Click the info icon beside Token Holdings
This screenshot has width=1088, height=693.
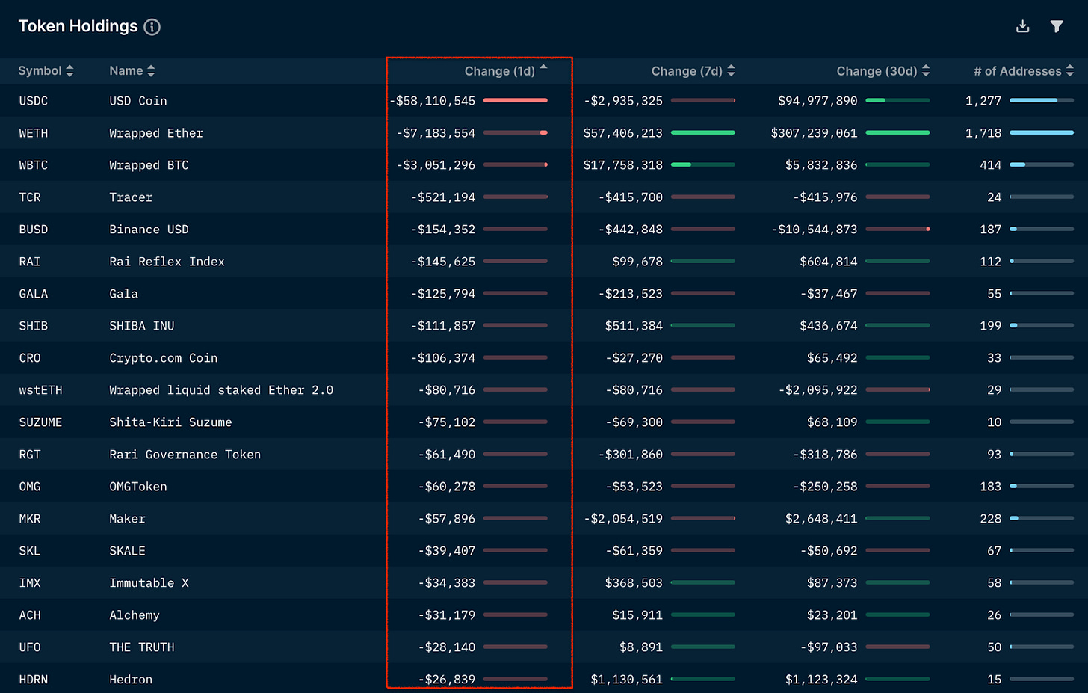click(x=152, y=27)
